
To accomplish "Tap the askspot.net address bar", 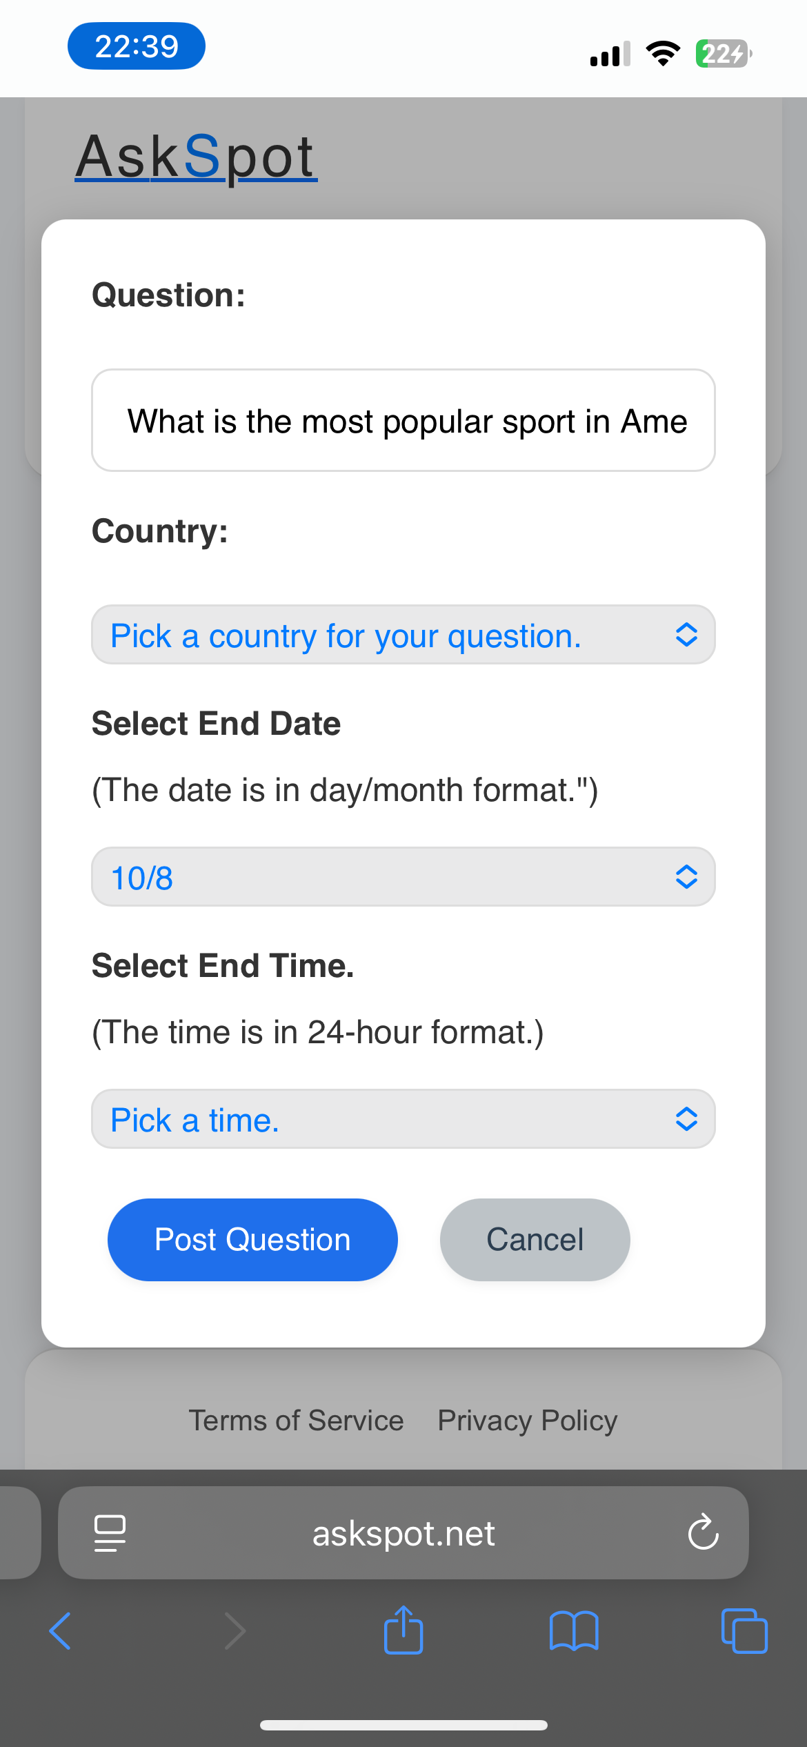I will coord(403,1532).
